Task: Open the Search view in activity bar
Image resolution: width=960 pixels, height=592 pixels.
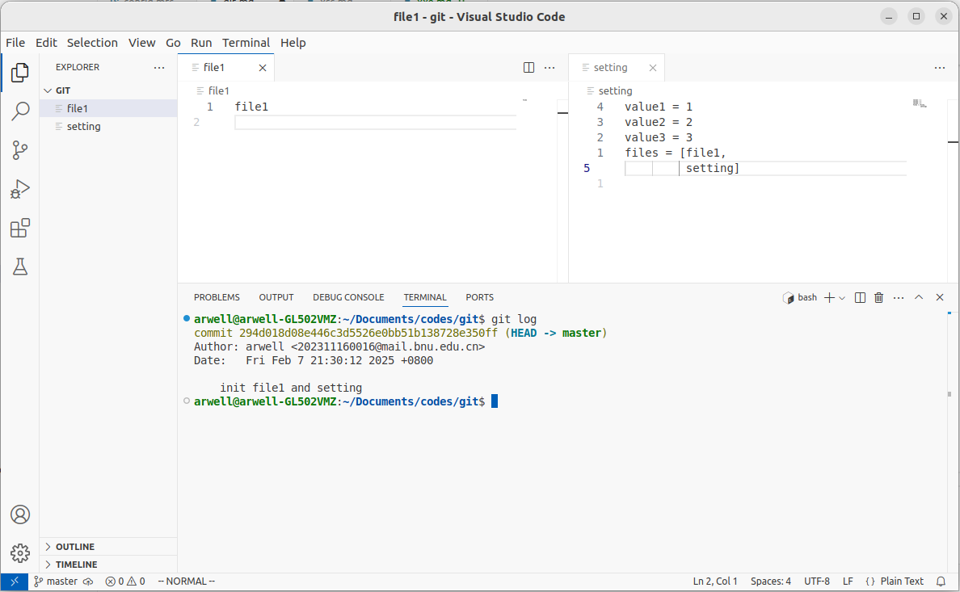Action: click(20, 111)
